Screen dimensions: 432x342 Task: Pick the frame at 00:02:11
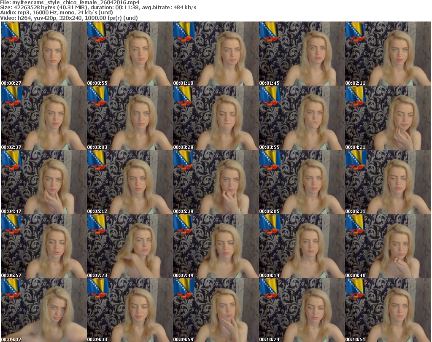(388, 54)
